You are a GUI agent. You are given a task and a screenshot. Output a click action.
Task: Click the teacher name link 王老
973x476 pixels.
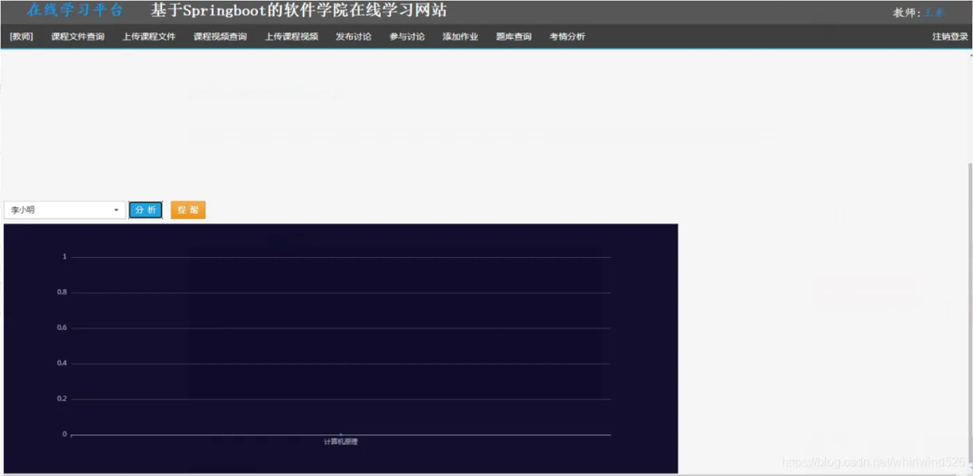(934, 13)
